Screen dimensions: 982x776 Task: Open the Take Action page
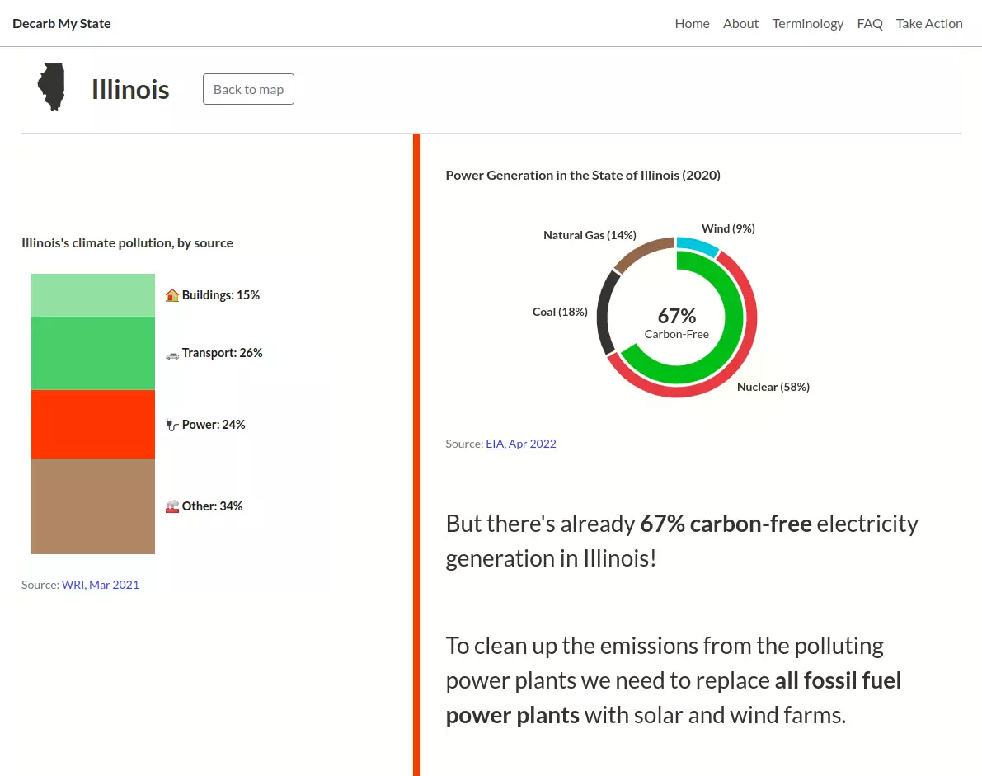coord(929,23)
